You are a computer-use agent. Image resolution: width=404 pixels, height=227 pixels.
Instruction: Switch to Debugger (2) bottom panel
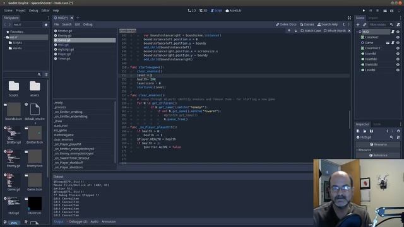point(78,221)
